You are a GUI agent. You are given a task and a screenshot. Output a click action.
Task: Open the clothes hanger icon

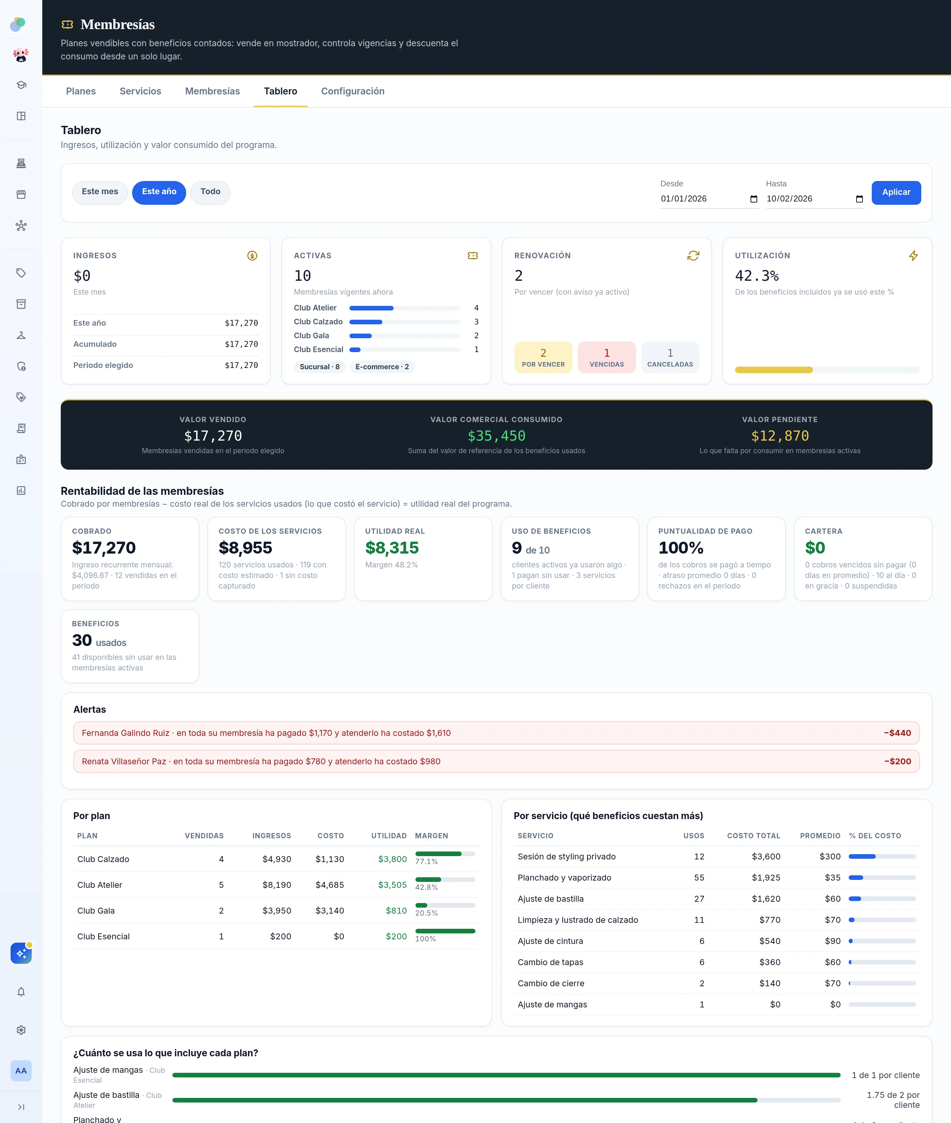[x=21, y=335]
